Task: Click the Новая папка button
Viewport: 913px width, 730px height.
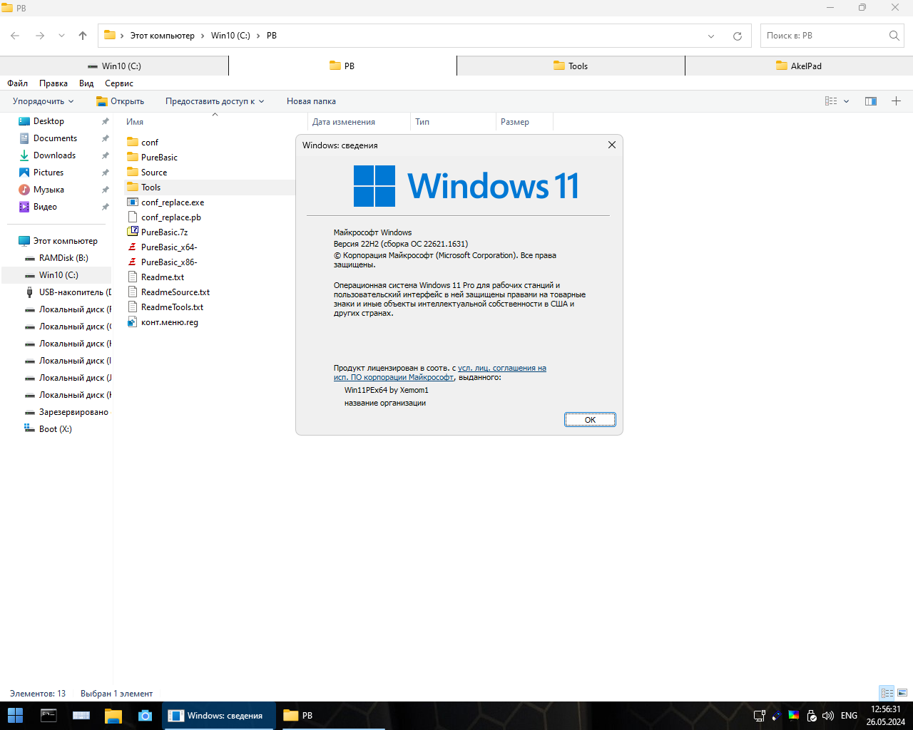Action: 311,101
